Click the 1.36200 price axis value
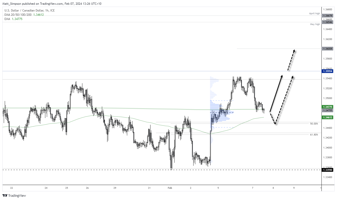The image size is (337, 200). [x=327, y=39]
